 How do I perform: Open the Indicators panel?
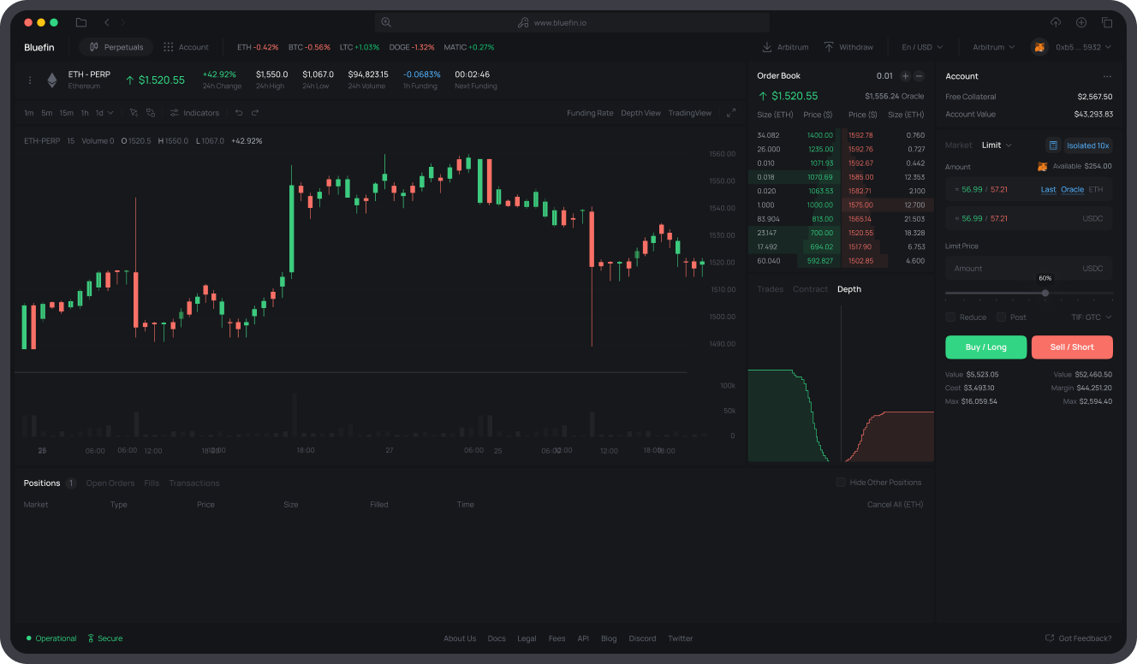click(194, 113)
